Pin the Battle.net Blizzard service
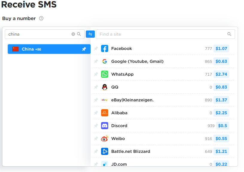Image resolution: width=244 pixels, height=172 pixels. tap(96, 151)
